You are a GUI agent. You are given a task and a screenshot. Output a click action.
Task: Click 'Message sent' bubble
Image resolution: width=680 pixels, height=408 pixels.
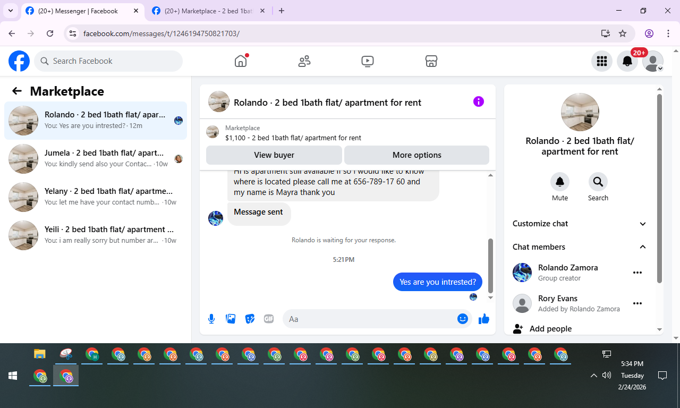click(x=259, y=212)
